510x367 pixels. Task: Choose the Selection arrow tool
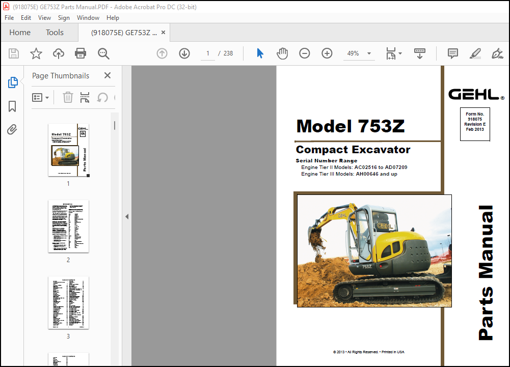(260, 53)
